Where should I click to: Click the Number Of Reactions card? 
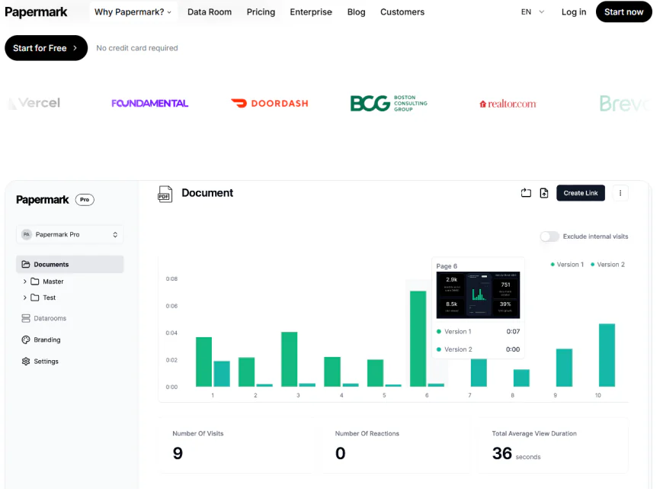coord(396,446)
